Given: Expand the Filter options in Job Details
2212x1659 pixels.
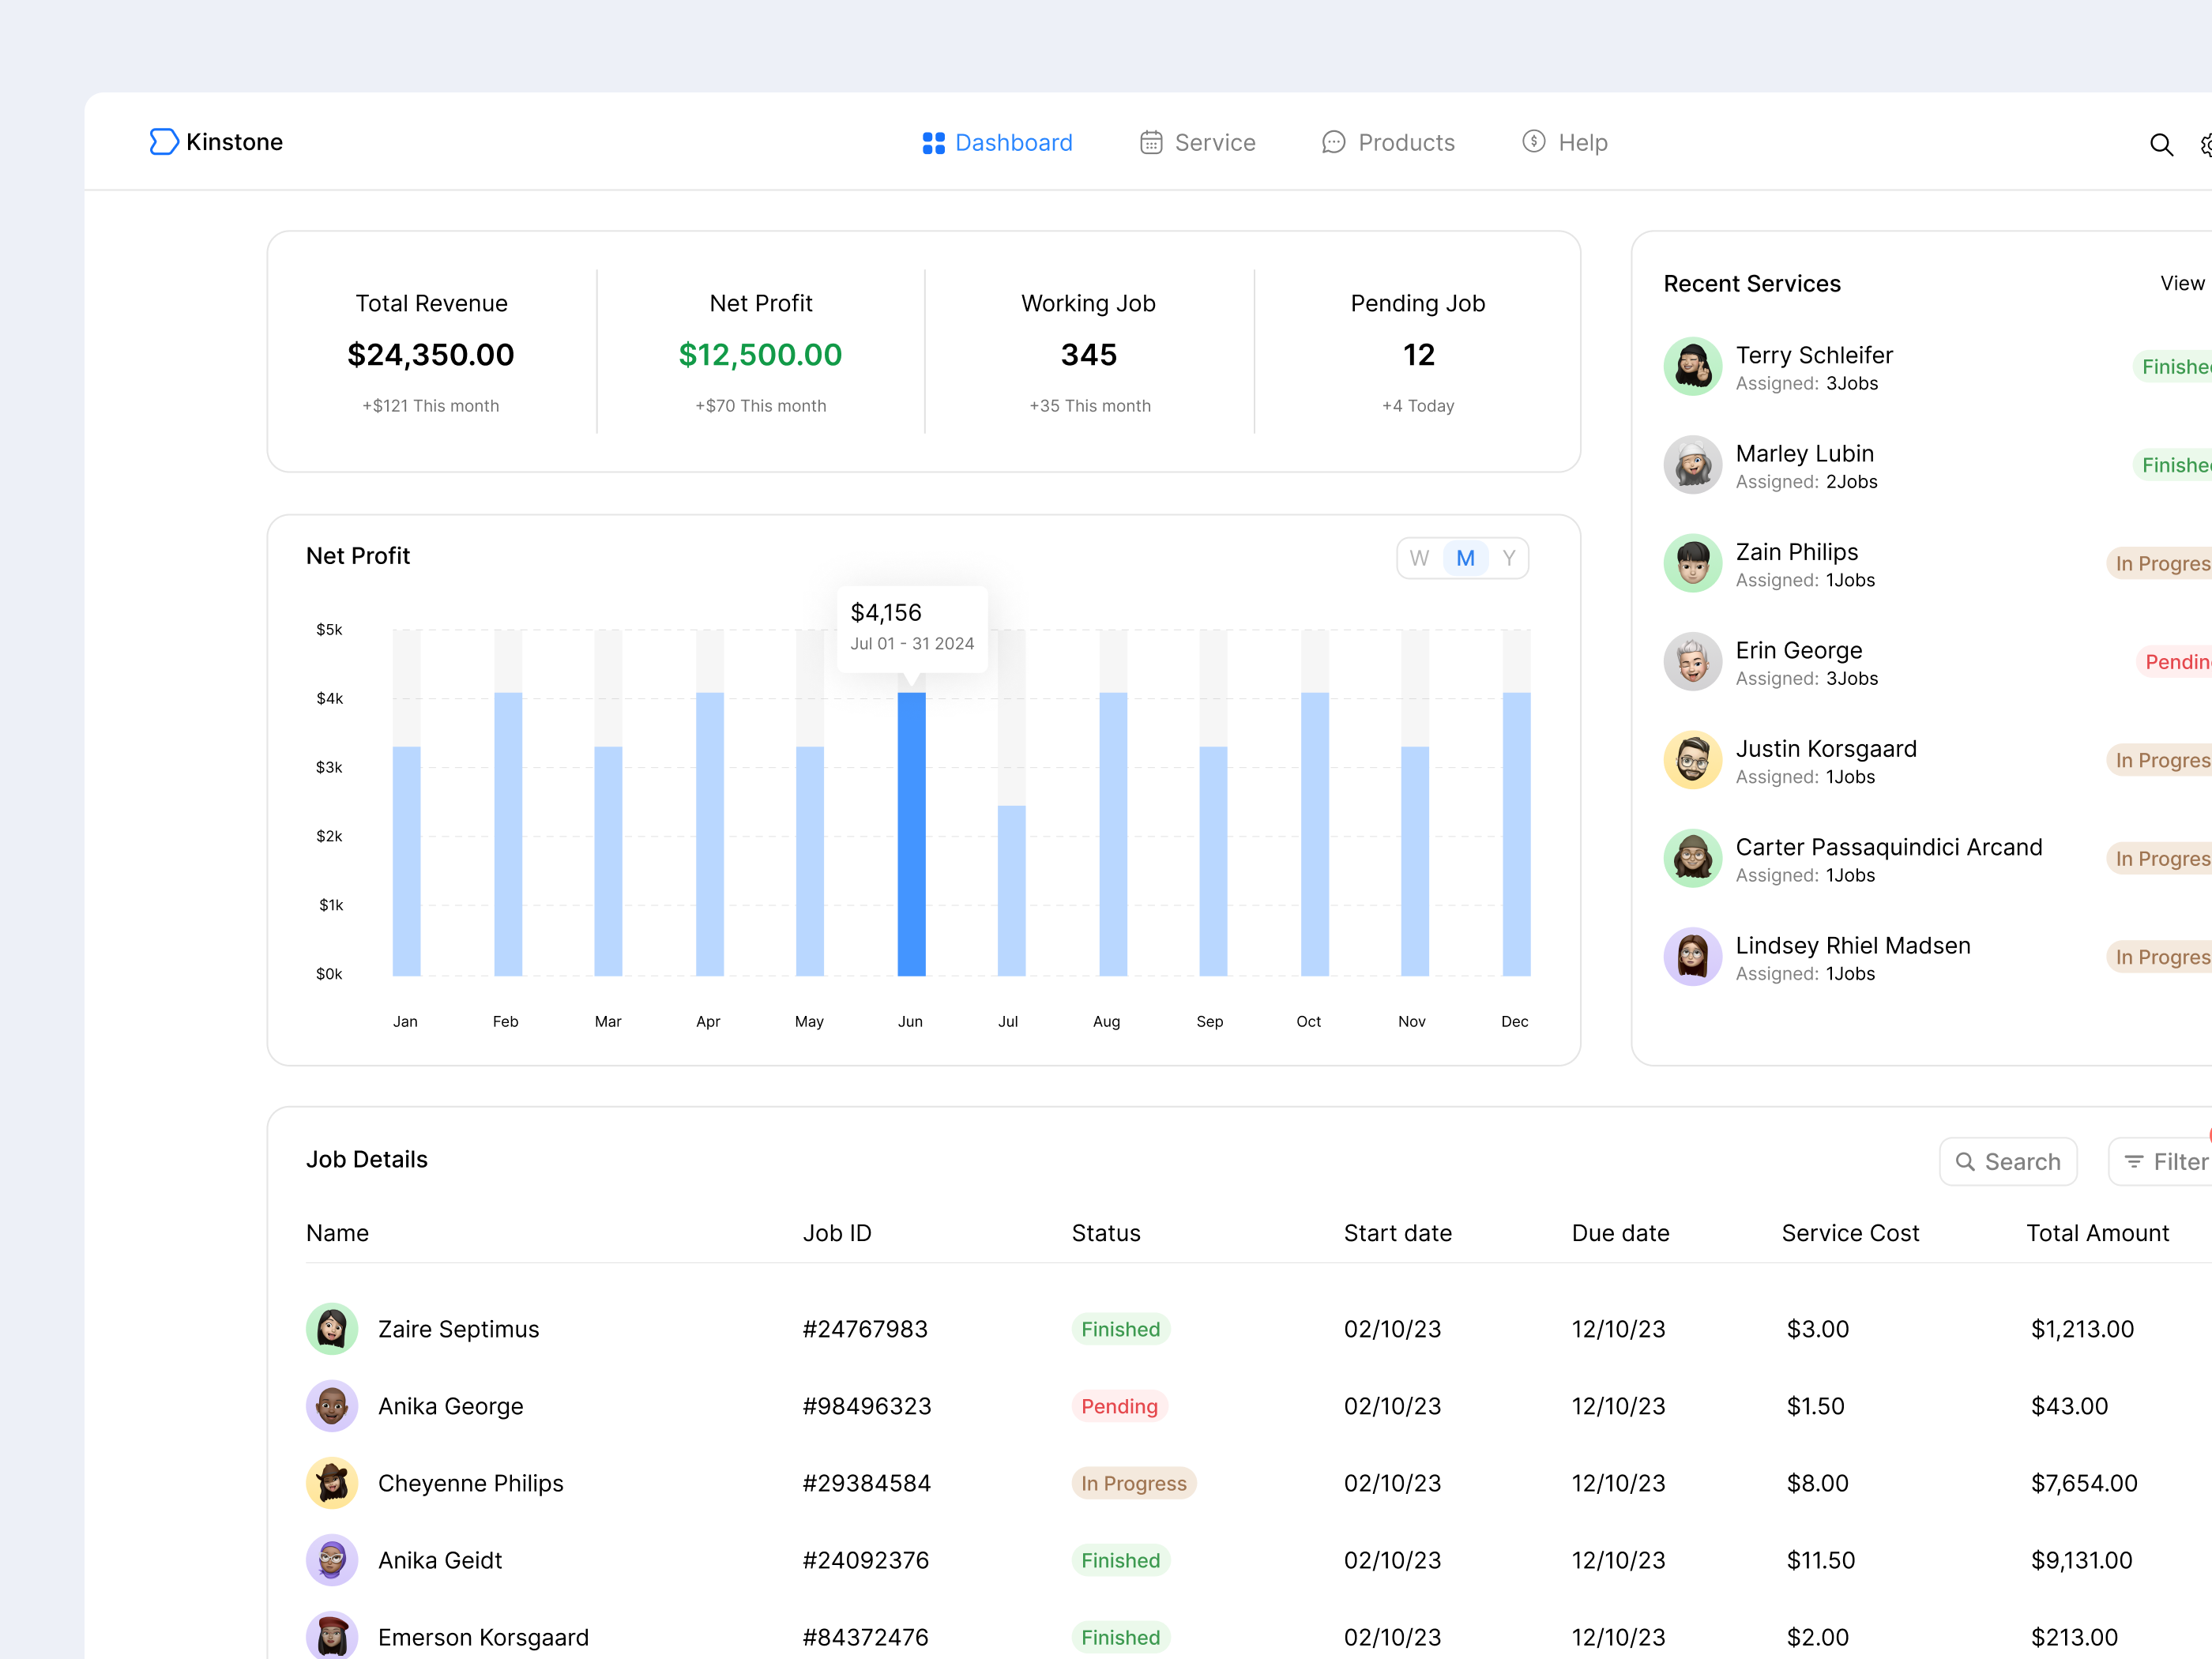Looking at the screenshot, I should click(2170, 1161).
